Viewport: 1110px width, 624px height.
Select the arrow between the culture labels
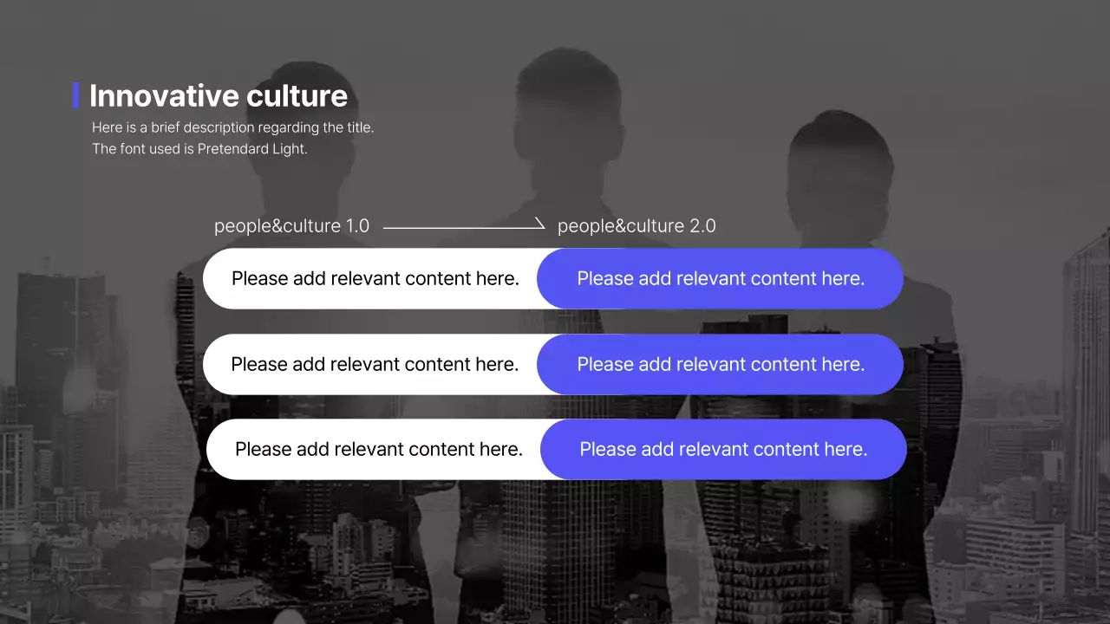pos(463,227)
